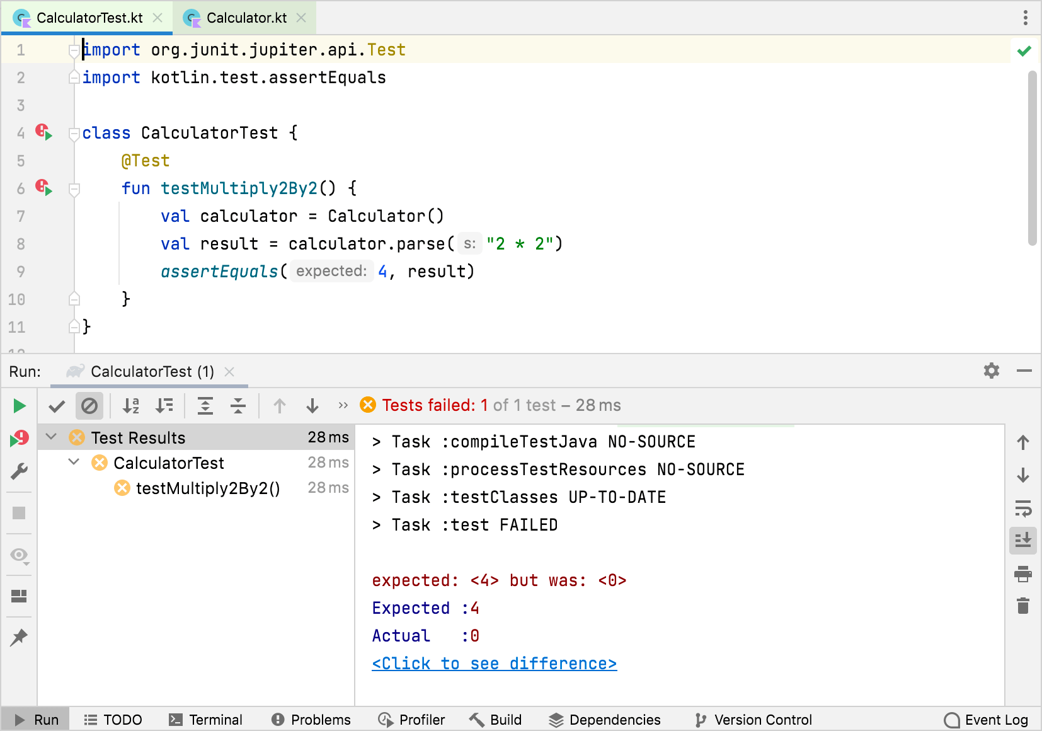Sort test results by duration
The image size is (1042, 731).
pyautogui.click(x=164, y=406)
